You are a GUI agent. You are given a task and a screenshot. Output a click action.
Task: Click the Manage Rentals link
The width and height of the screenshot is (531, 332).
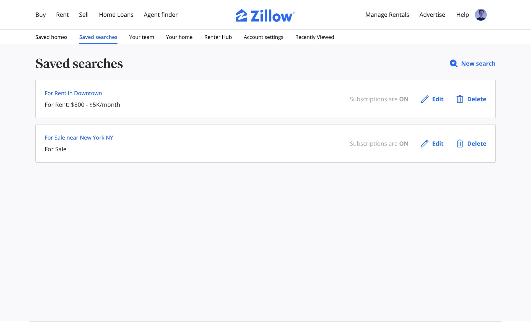point(387,15)
